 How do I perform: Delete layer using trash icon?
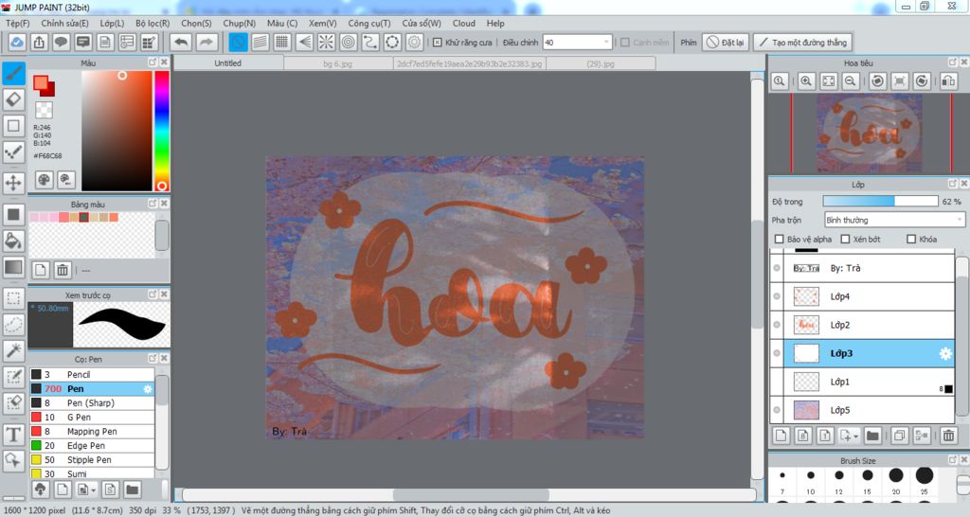coord(948,436)
